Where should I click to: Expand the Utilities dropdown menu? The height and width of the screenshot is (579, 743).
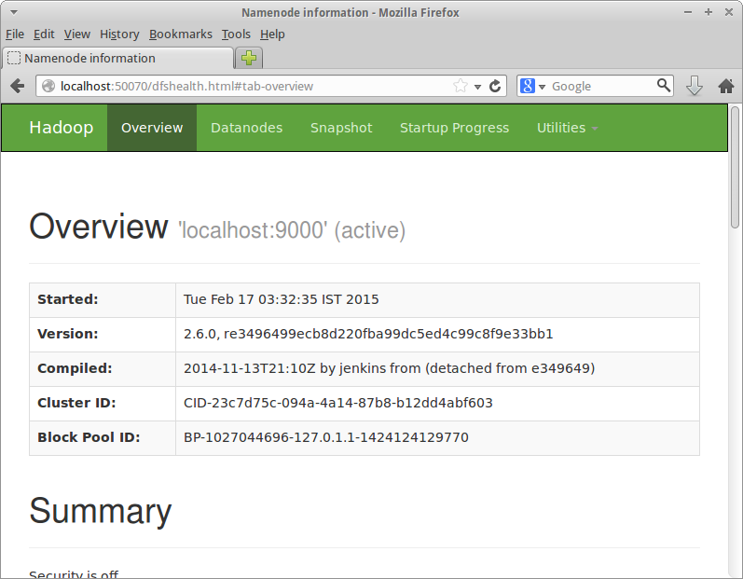tap(567, 128)
